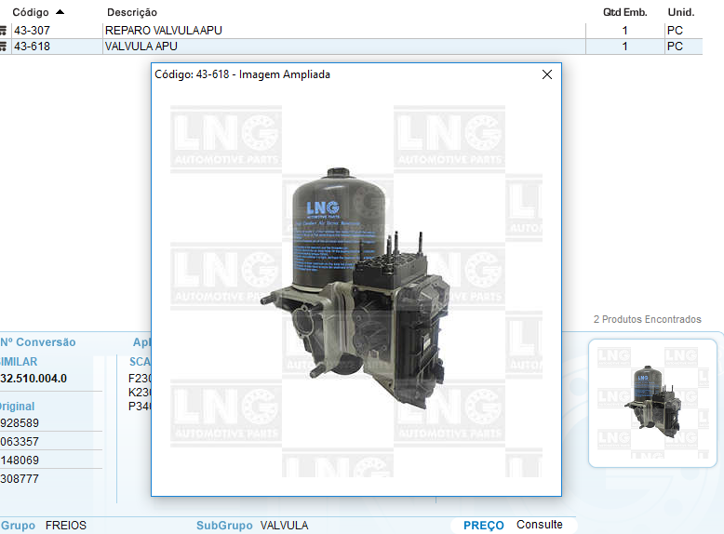Viewport: 724px width, 534px height.
Task: Select the VALVULA APU row description
Action: click(x=141, y=47)
